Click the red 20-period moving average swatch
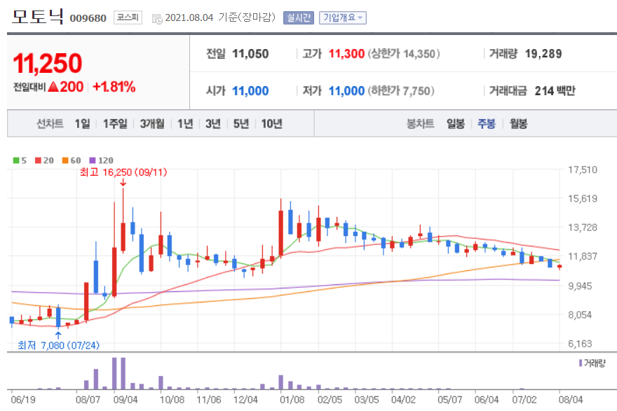The height and width of the screenshot is (411, 617). pos(38,160)
